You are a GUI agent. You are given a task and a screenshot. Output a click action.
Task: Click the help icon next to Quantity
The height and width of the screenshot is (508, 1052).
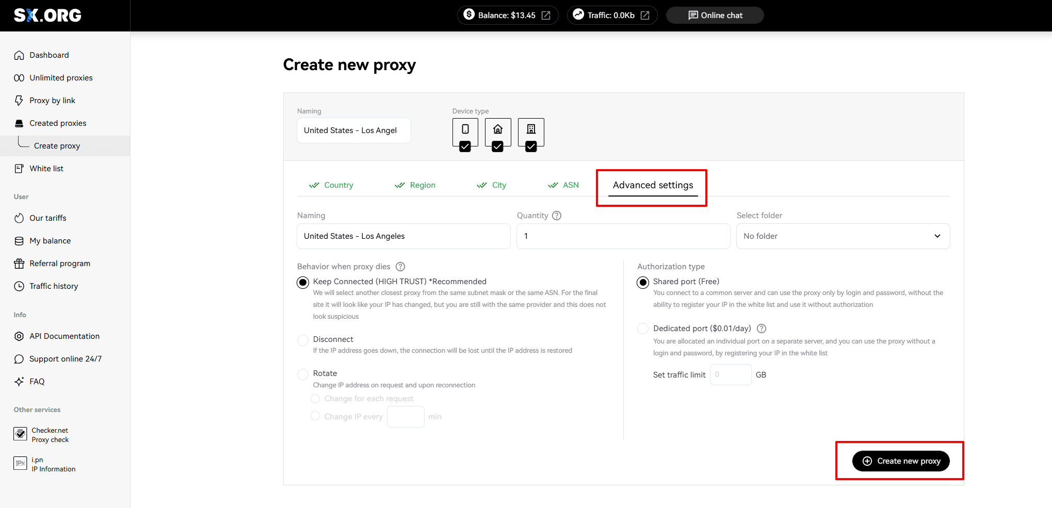557,216
